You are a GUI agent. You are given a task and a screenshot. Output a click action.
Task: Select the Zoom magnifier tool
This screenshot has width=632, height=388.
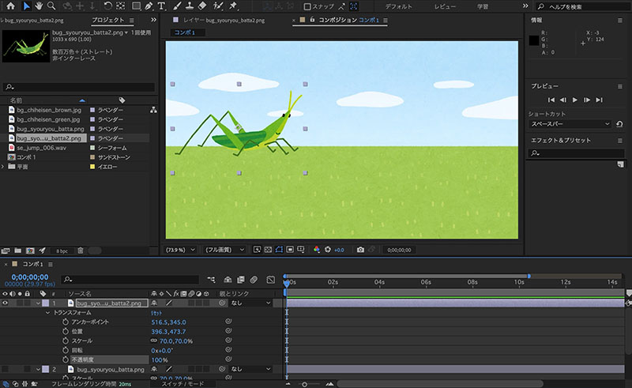pos(51,6)
